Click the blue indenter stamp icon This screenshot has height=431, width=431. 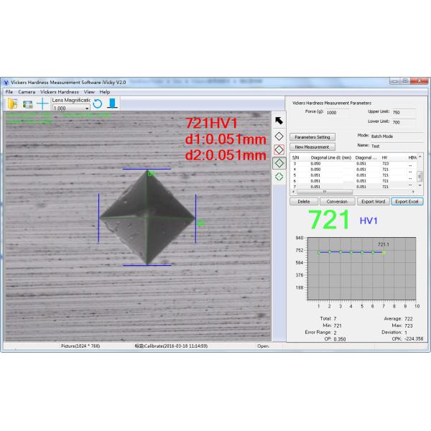point(111,104)
